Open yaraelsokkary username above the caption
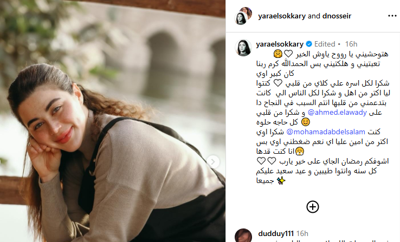Screen dimensions: 400x242 (x=280, y=44)
